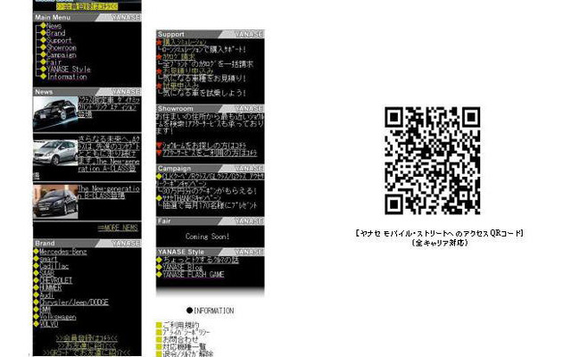Open Showroom in the Main Menu

(62, 47)
